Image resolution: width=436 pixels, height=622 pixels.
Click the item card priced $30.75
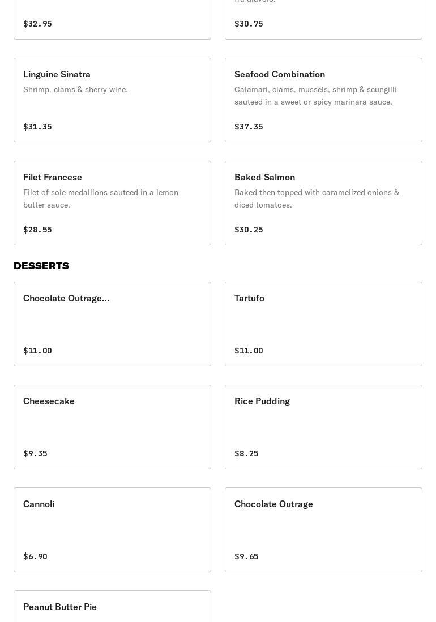(x=323, y=20)
